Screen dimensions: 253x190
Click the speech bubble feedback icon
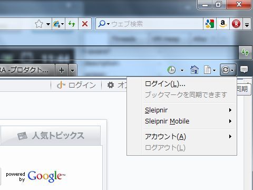click(x=244, y=70)
